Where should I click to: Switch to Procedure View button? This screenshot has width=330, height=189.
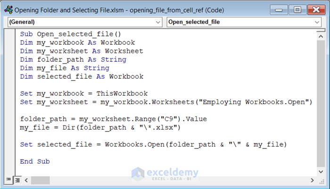click(x=8, y=180)
